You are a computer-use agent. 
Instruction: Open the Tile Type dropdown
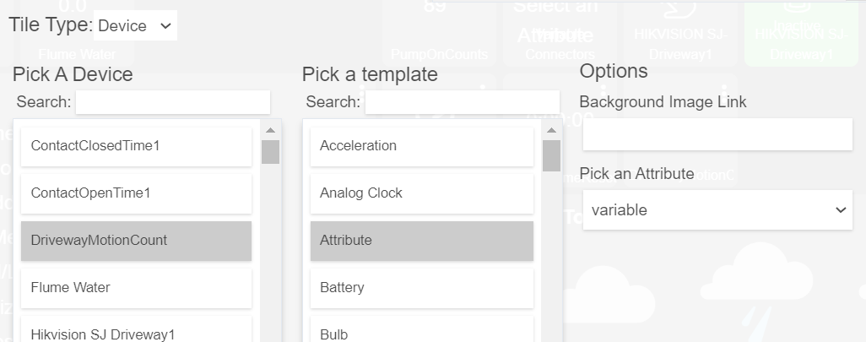(135, 25)
